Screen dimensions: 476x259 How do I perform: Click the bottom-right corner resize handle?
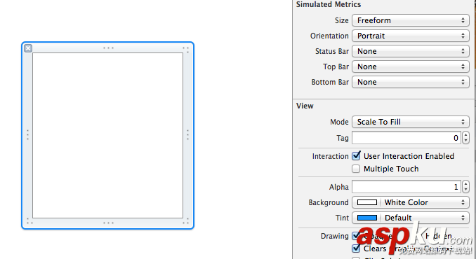point(186,221)
